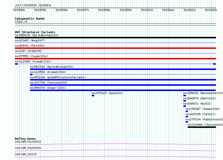
Task: Click the RefSeq Genes track title
Action: [x=26, y=139]
